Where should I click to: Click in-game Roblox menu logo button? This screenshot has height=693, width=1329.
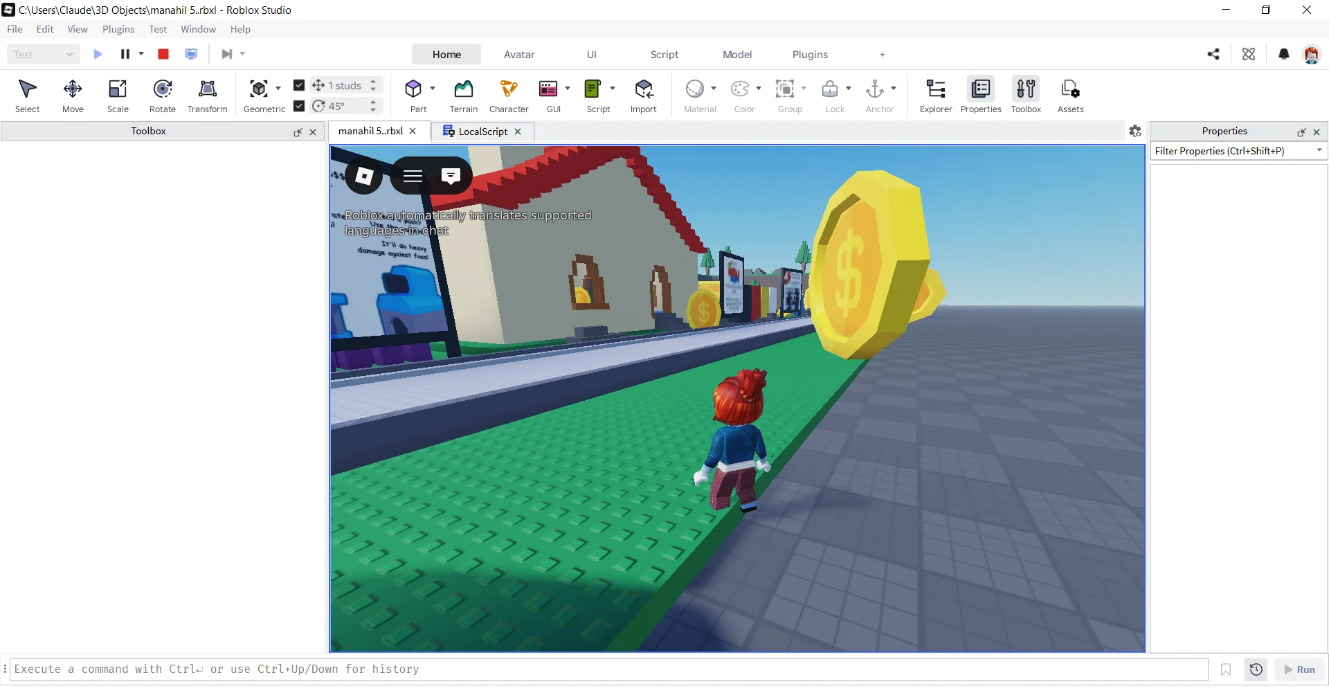364,176
